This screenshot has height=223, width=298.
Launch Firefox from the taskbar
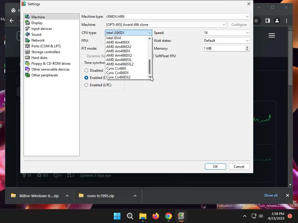(x=156, y=216)
